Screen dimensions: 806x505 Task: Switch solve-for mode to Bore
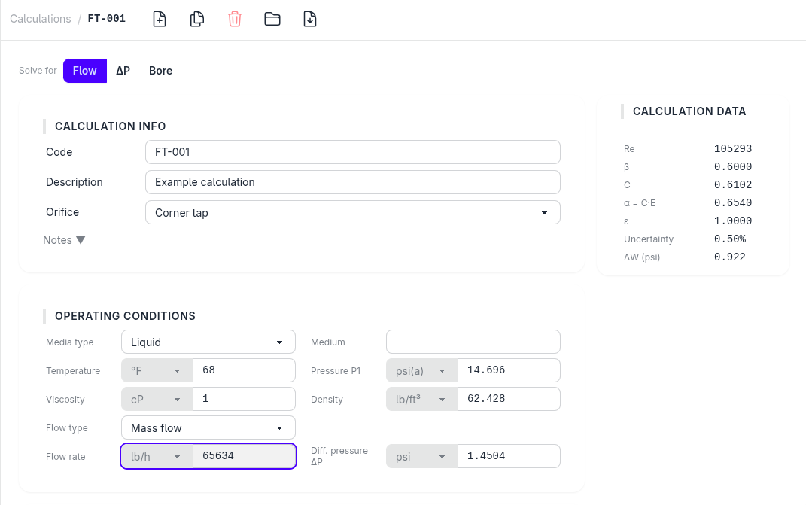click(x=160, y=71)
